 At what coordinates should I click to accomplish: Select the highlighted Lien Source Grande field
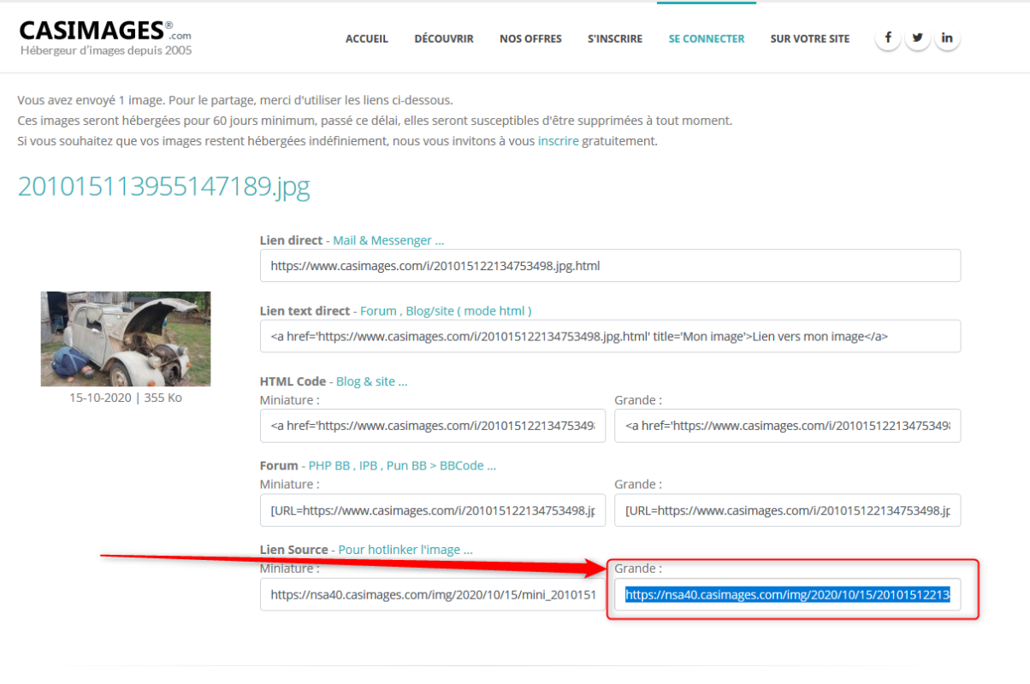787,594
